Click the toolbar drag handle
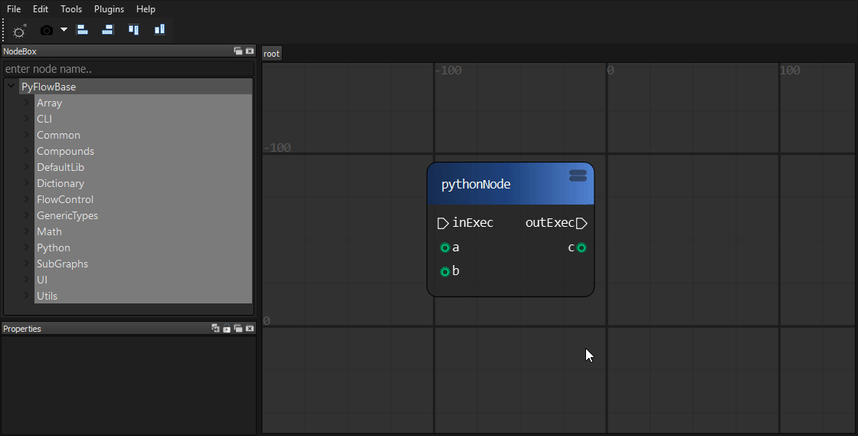 click(x=3, y=30)
